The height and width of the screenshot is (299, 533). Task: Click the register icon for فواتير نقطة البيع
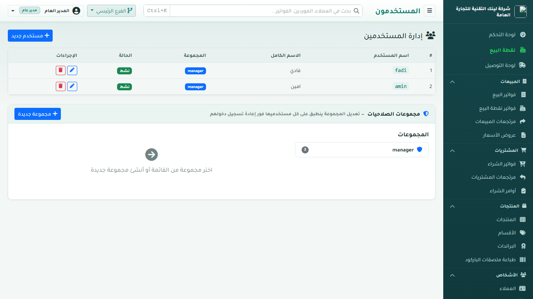(523, 108)
